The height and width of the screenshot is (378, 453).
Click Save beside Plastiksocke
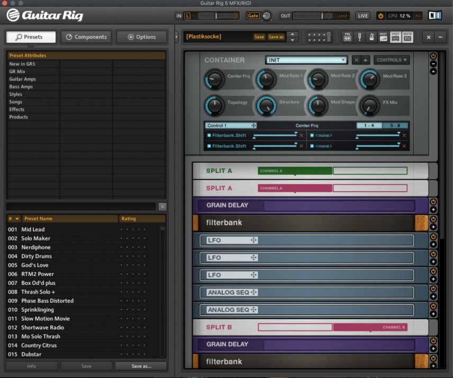[259, 37]
